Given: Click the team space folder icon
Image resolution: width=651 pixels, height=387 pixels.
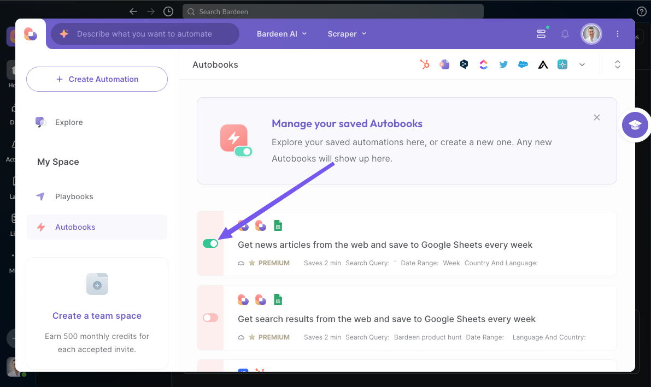Looking at the screenshot, I should [x=97, y=284].
